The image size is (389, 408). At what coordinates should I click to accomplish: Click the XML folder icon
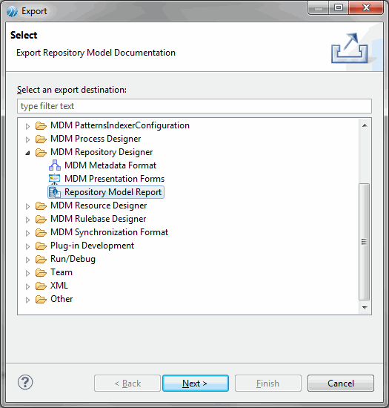tap(41, 286)
